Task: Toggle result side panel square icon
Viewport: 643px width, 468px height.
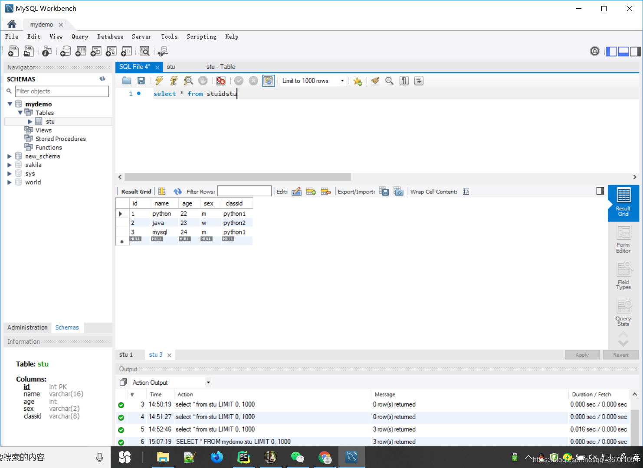Action: [x=600, y=191]
